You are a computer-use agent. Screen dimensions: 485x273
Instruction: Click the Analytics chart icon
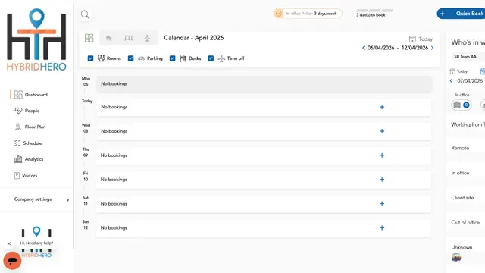click(18, 159)
